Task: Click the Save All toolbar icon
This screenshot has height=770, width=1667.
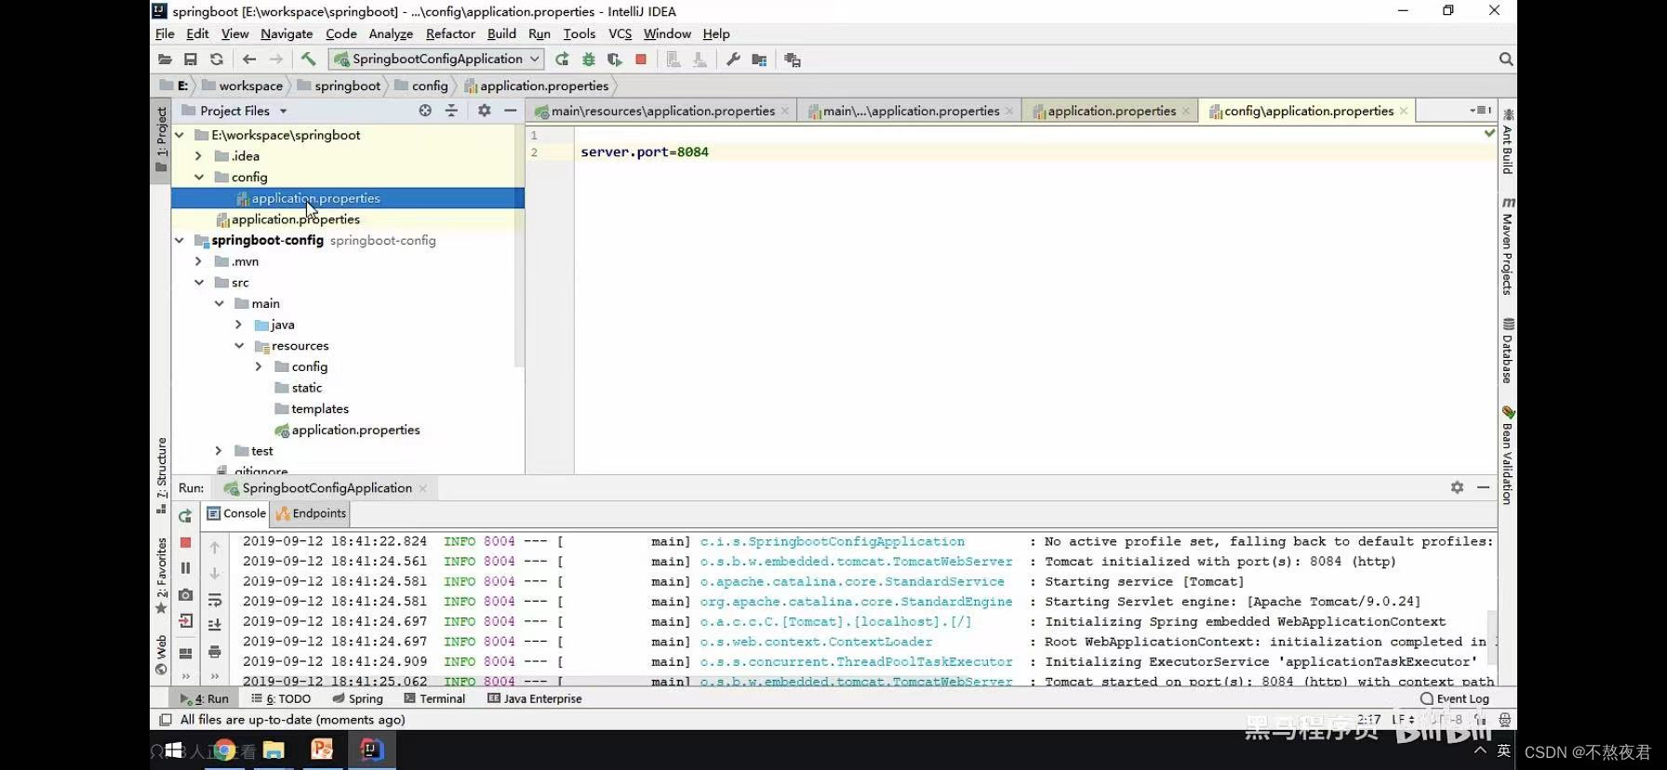Action: [191, 60]
